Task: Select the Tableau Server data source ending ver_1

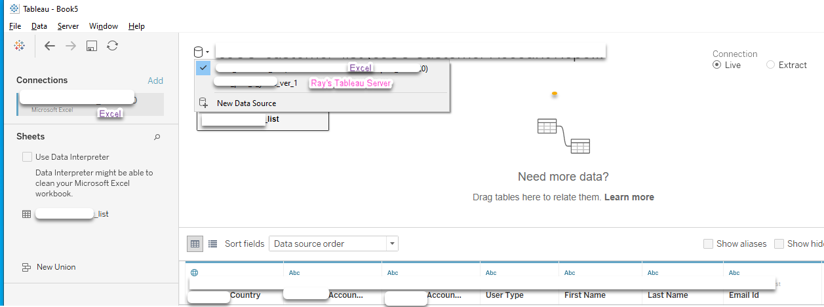Action: coord(323,83)
